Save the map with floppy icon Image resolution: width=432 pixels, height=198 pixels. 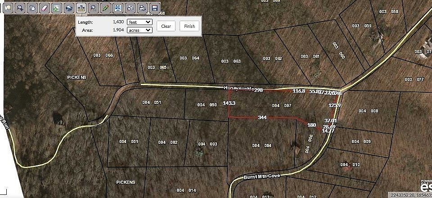[155, 8]
